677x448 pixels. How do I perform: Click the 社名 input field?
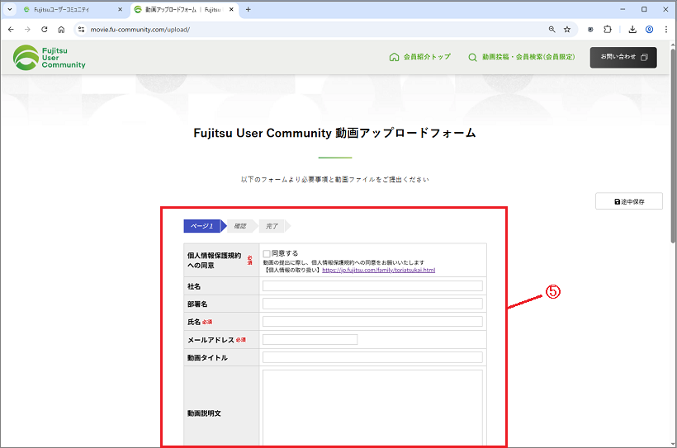372,286
